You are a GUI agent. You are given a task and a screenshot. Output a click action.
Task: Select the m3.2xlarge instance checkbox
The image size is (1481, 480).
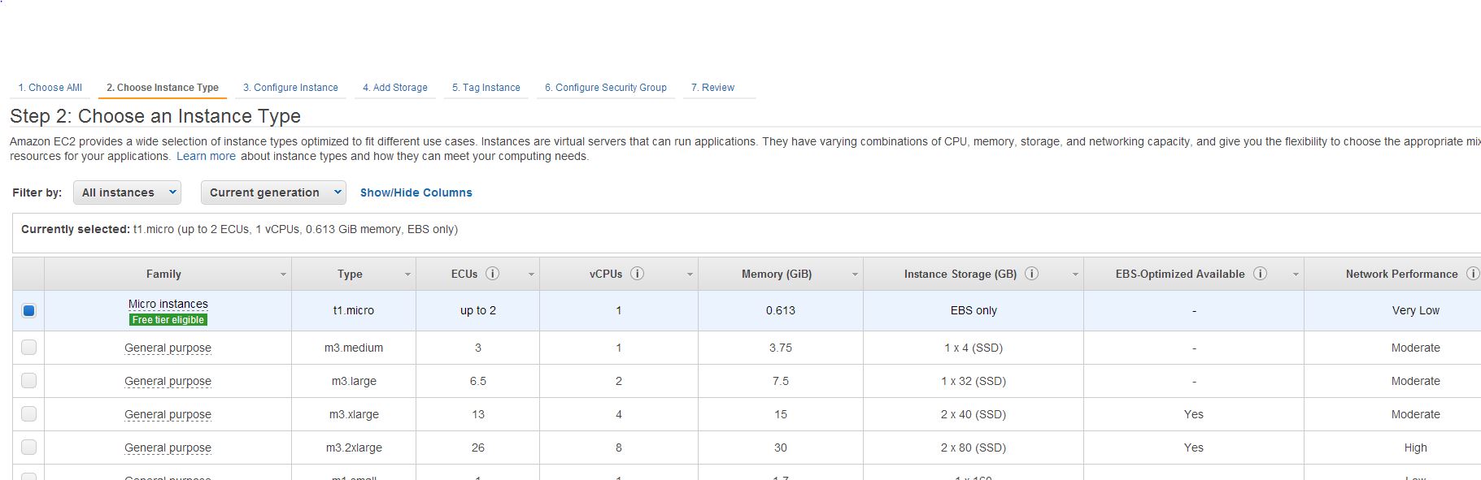click(28, 448)
